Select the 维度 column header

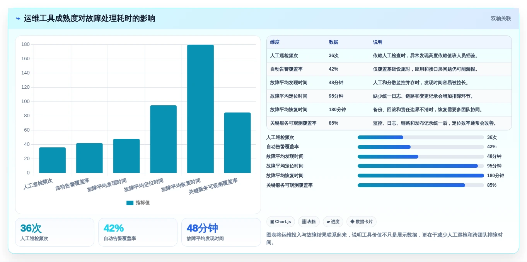[275, 42]
